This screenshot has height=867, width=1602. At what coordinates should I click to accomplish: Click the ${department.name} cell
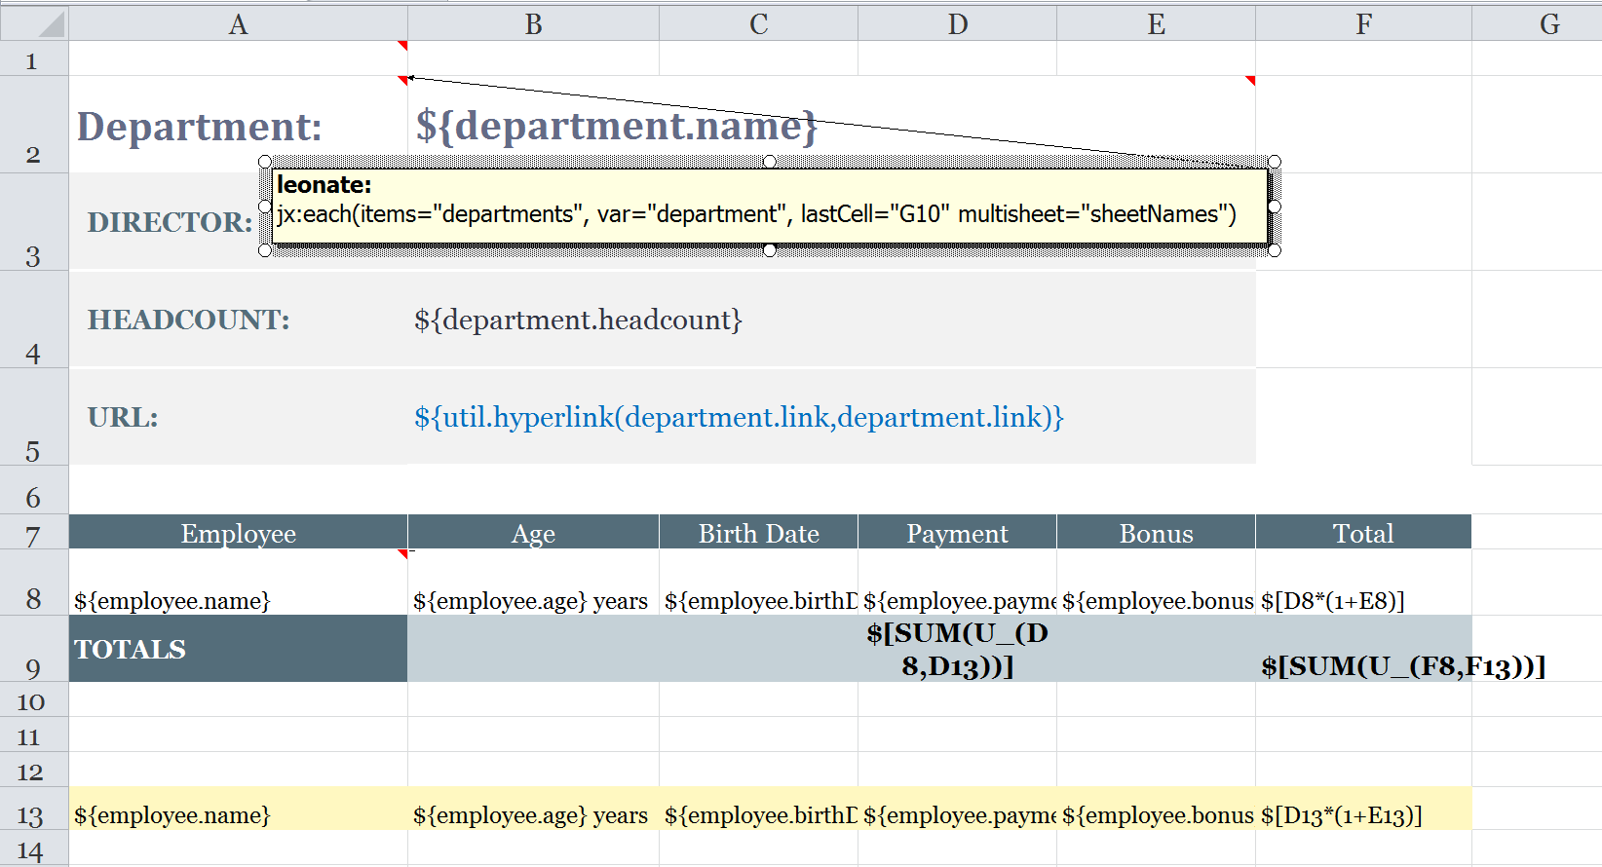tap(616, 126)
